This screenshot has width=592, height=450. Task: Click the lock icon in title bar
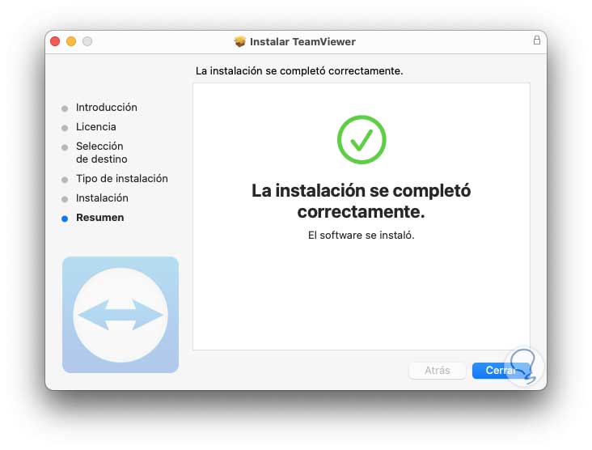[x=536, y=40]
